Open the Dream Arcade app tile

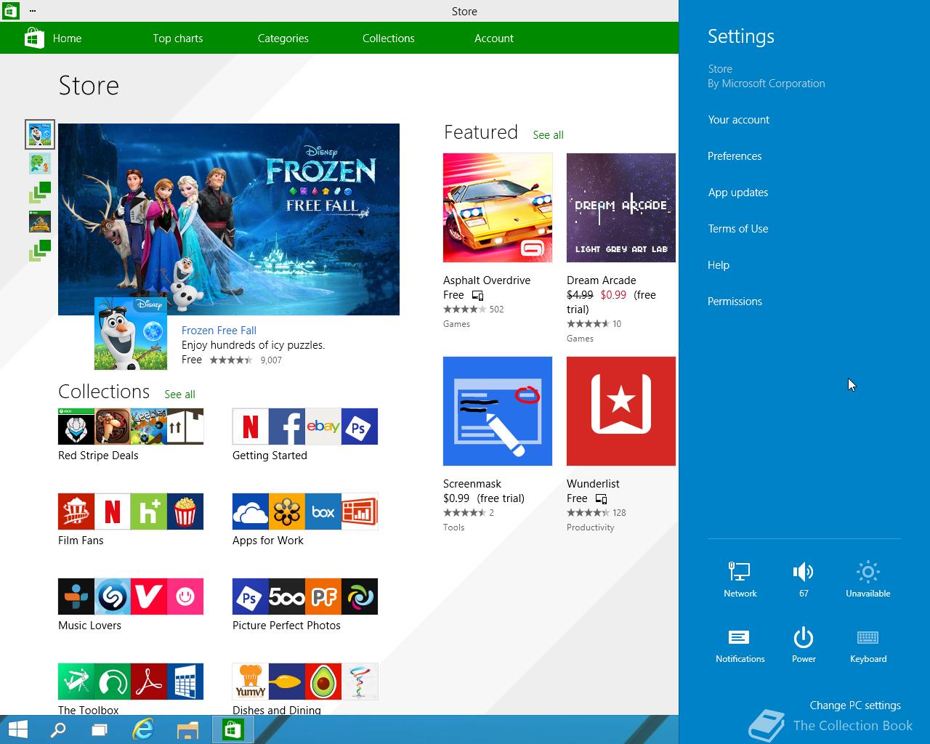click(x=621, y=208)
